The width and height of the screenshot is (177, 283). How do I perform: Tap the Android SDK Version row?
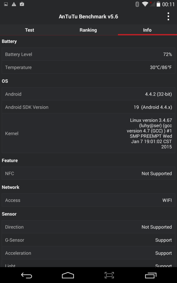tap(88, 107)
